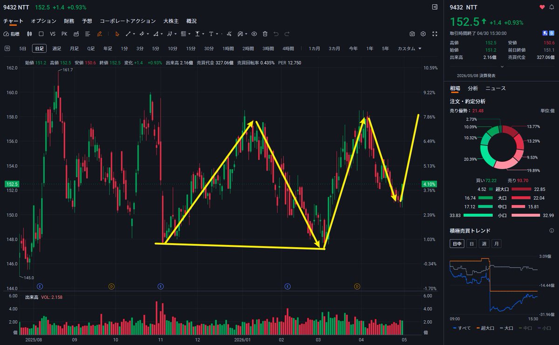Open the VS comparison tool
Image resolution: width=559 pixels, height=345 pixels.
click(53, 34)
